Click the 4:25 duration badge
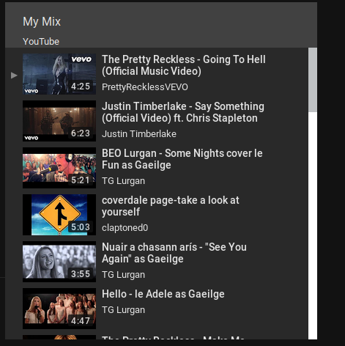Viewport: 345px width, 346px height. pyautogui.click(x=81, y=86)
